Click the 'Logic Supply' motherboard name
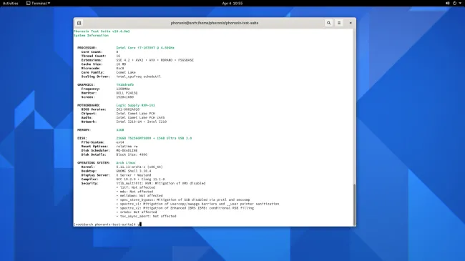The image size is (465, 261). [135, 105]
